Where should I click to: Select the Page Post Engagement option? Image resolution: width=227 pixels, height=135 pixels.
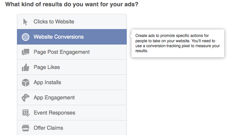(x=72, y=52)
